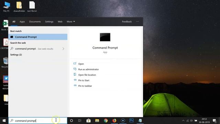
Task: Expand the More filter dropdown
Action: pos(71,21)
